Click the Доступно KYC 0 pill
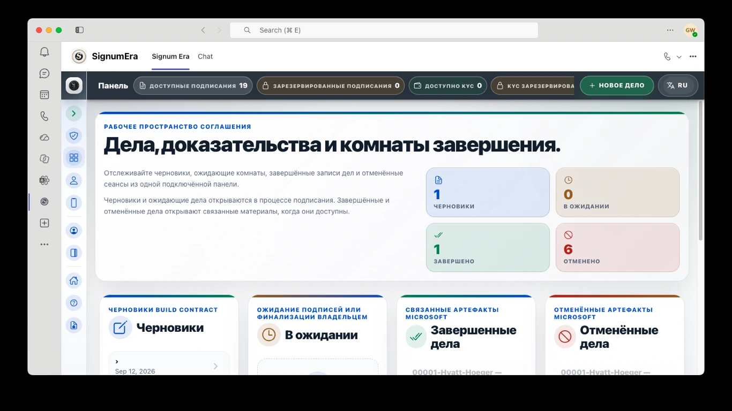The image size is (732, 411). [x=448, y=86]
